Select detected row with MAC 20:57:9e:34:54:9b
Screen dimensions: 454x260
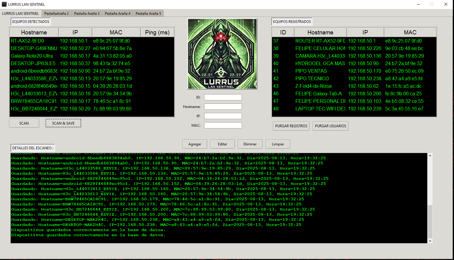tap(92, 94)
